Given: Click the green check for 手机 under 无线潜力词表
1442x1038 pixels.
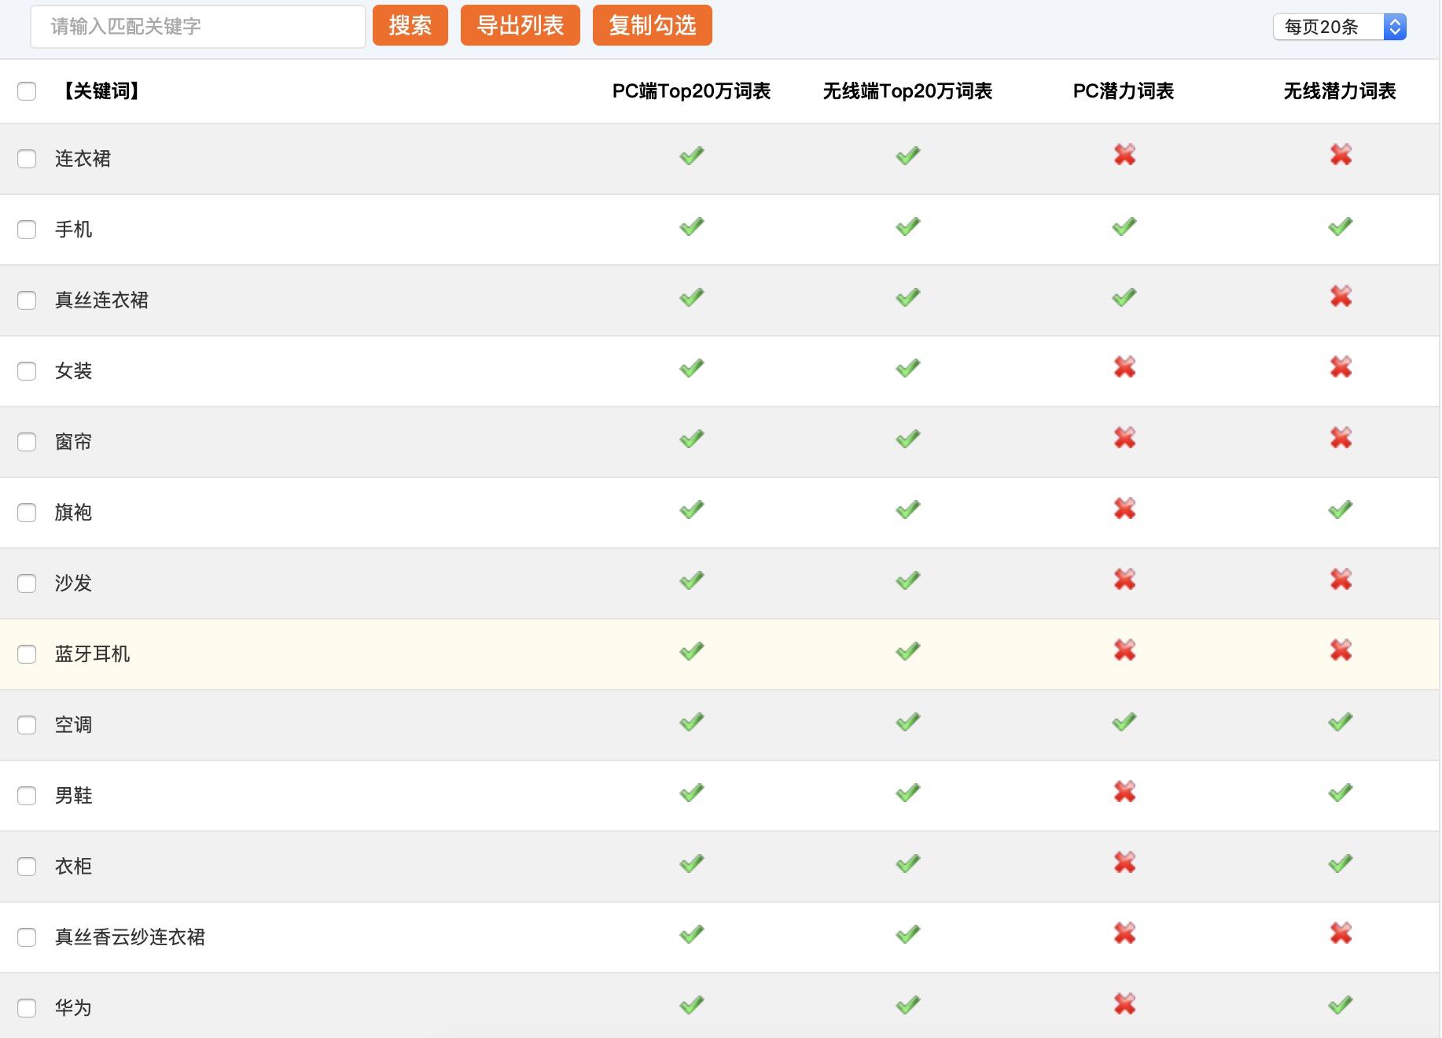Looking at the screenshot, I should coord(1341,226).
